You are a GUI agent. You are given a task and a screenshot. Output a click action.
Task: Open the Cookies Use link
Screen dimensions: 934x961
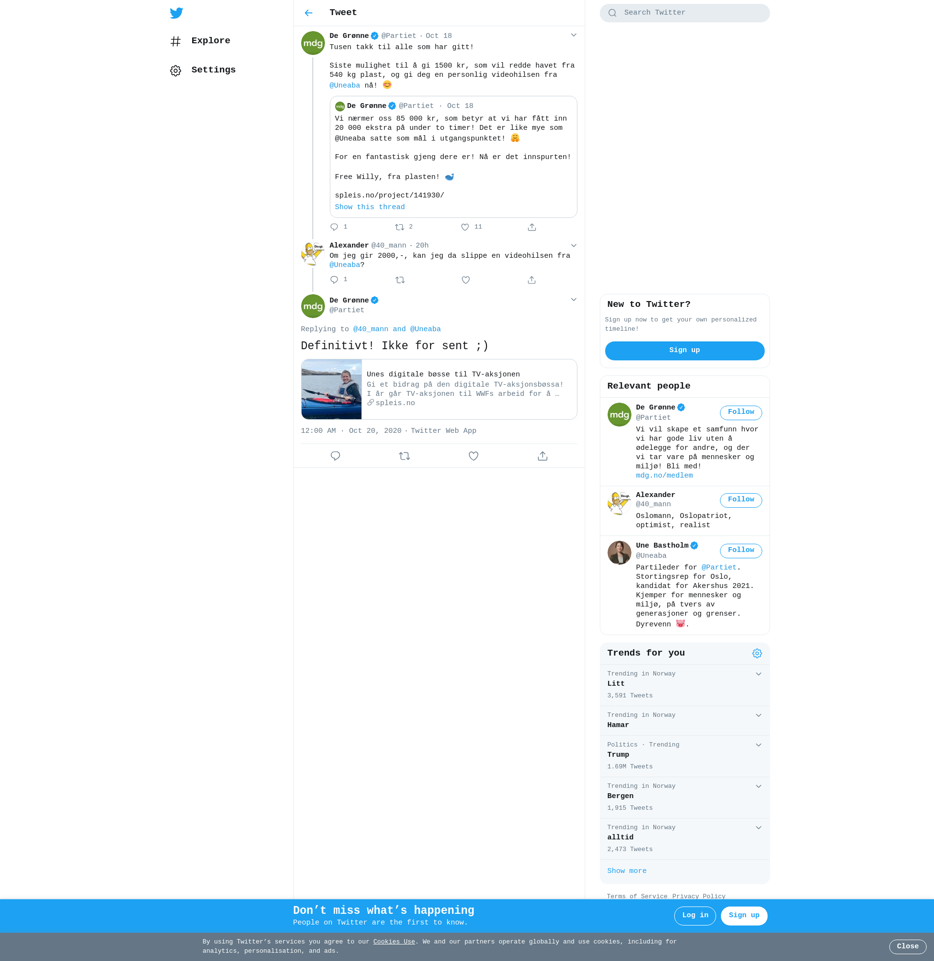coord(394,942)
